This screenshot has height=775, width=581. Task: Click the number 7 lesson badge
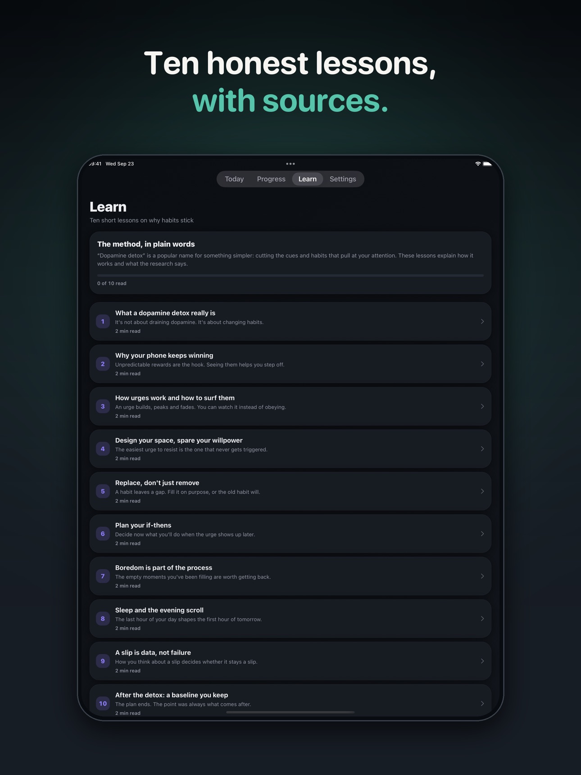103,576
